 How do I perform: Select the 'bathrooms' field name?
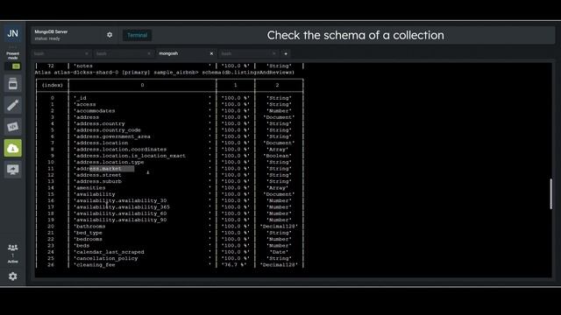point(89,227)
